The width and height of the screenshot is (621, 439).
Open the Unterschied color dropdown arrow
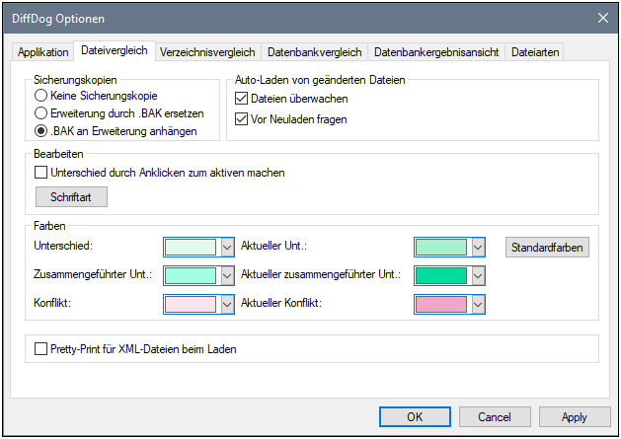click(227, 248)
